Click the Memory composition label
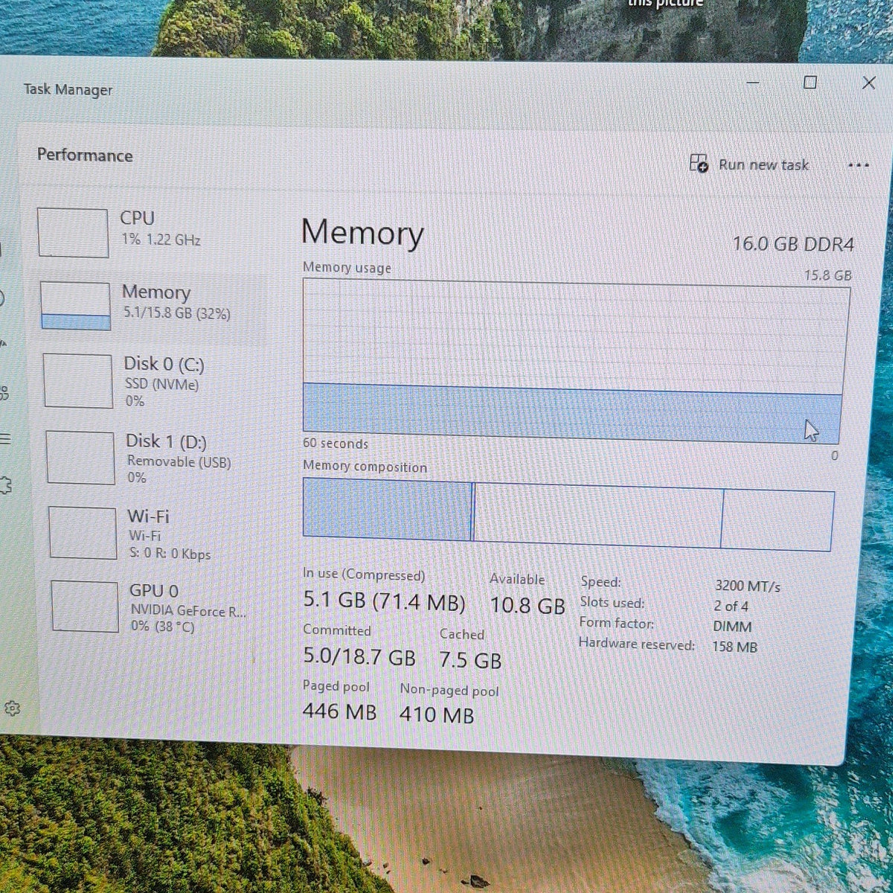Image resolution: width=893 pixels, height=893 pixels. pos(365,467)
